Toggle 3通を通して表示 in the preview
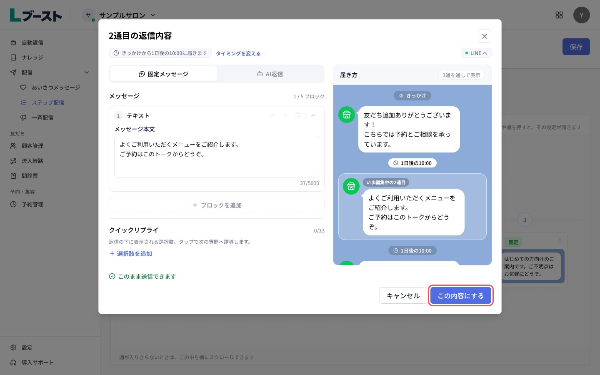The image size is (600, 375). coord(461,75)
